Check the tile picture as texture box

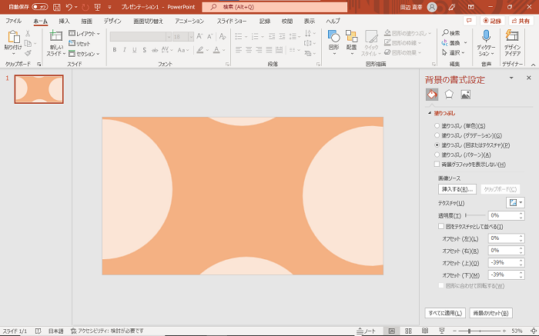[440, 227]
